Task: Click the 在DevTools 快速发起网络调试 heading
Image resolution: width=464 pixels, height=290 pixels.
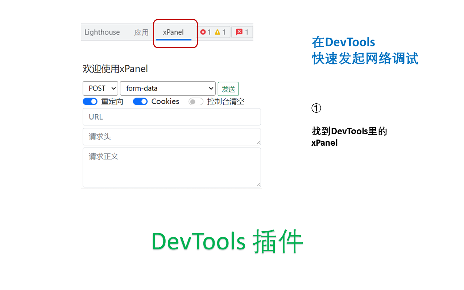Action: click(x=365, y=50)
